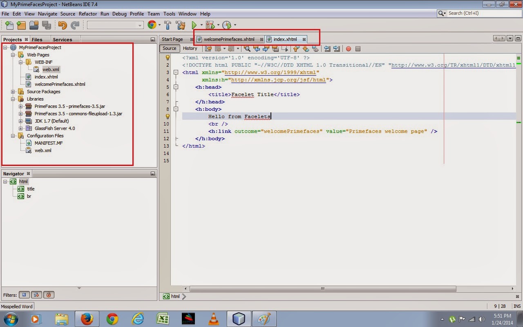The image size is (523, 327).
Task: Click light bulb hint on line 1
Action: (x=167, y=58)
